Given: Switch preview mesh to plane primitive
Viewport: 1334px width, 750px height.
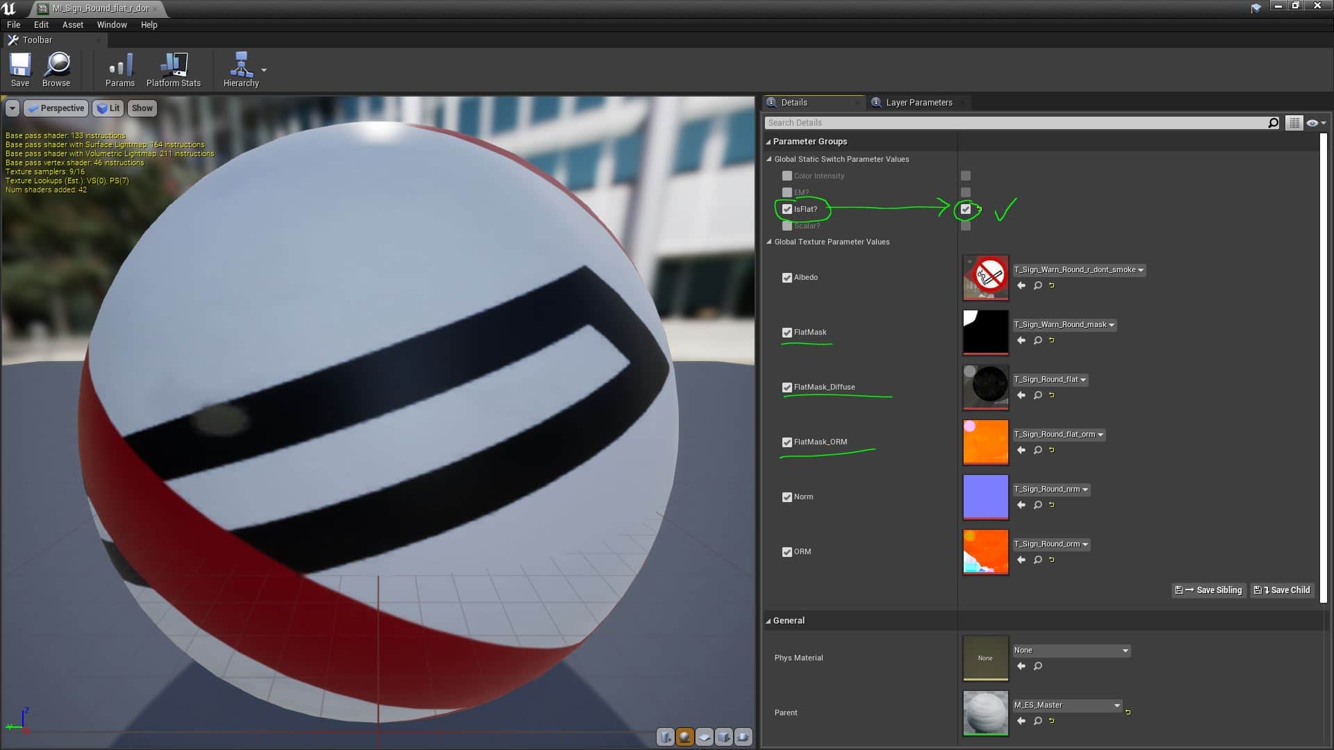Looking at the screenshot, I should (x=705, y=737).
